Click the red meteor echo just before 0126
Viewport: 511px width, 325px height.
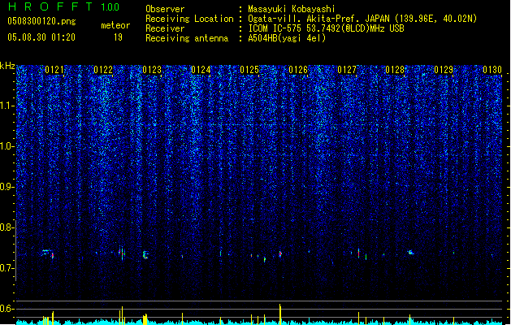pos(280,253)
